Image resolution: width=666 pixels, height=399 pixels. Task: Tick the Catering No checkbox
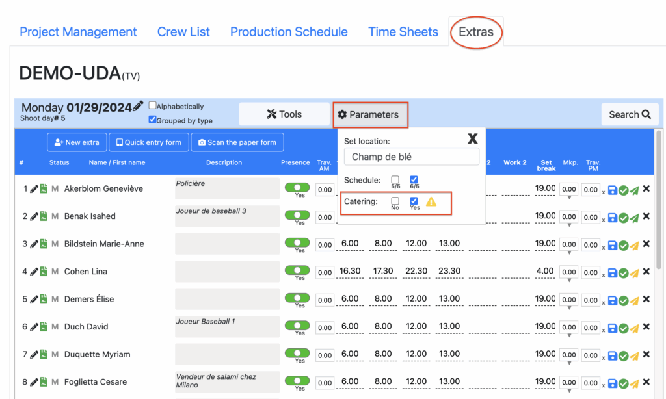(395, 201)
